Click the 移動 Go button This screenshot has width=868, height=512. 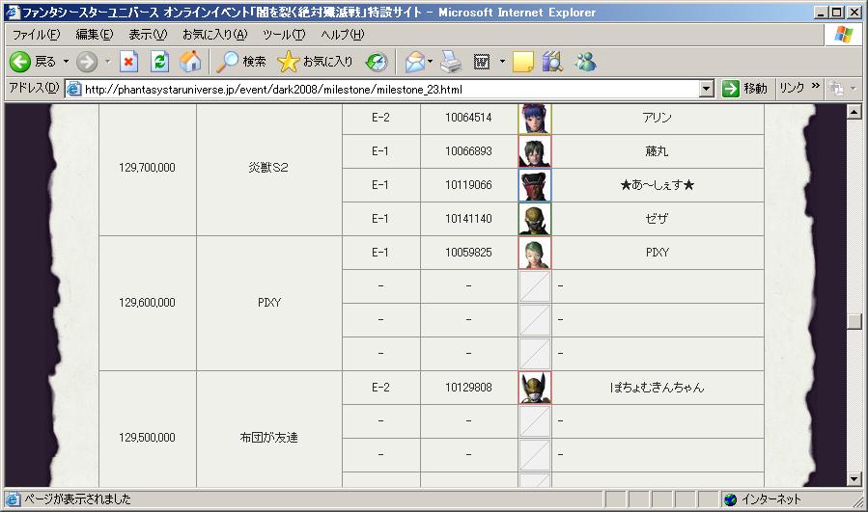744,89
